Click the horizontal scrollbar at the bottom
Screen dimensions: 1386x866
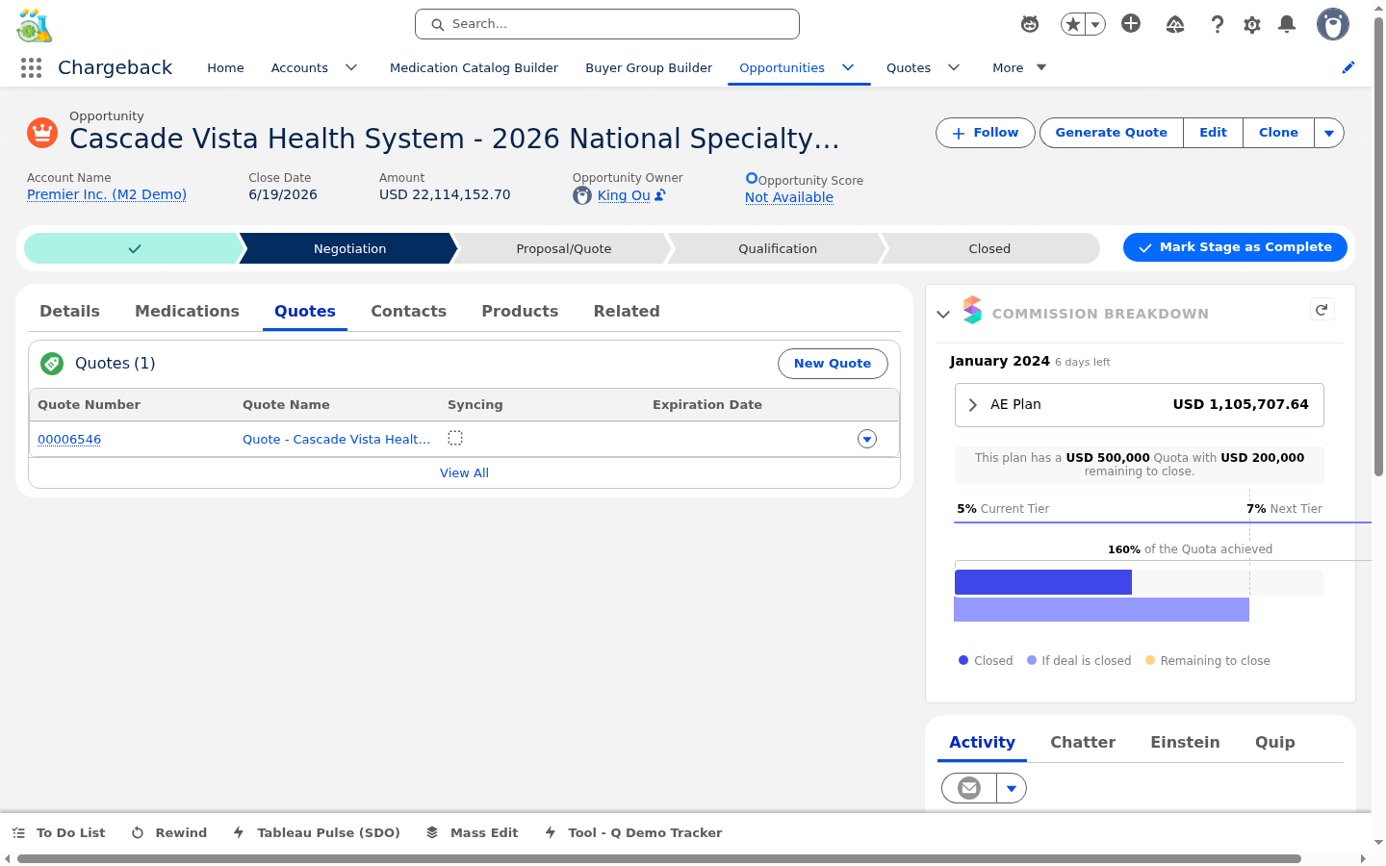coord(659,858)
